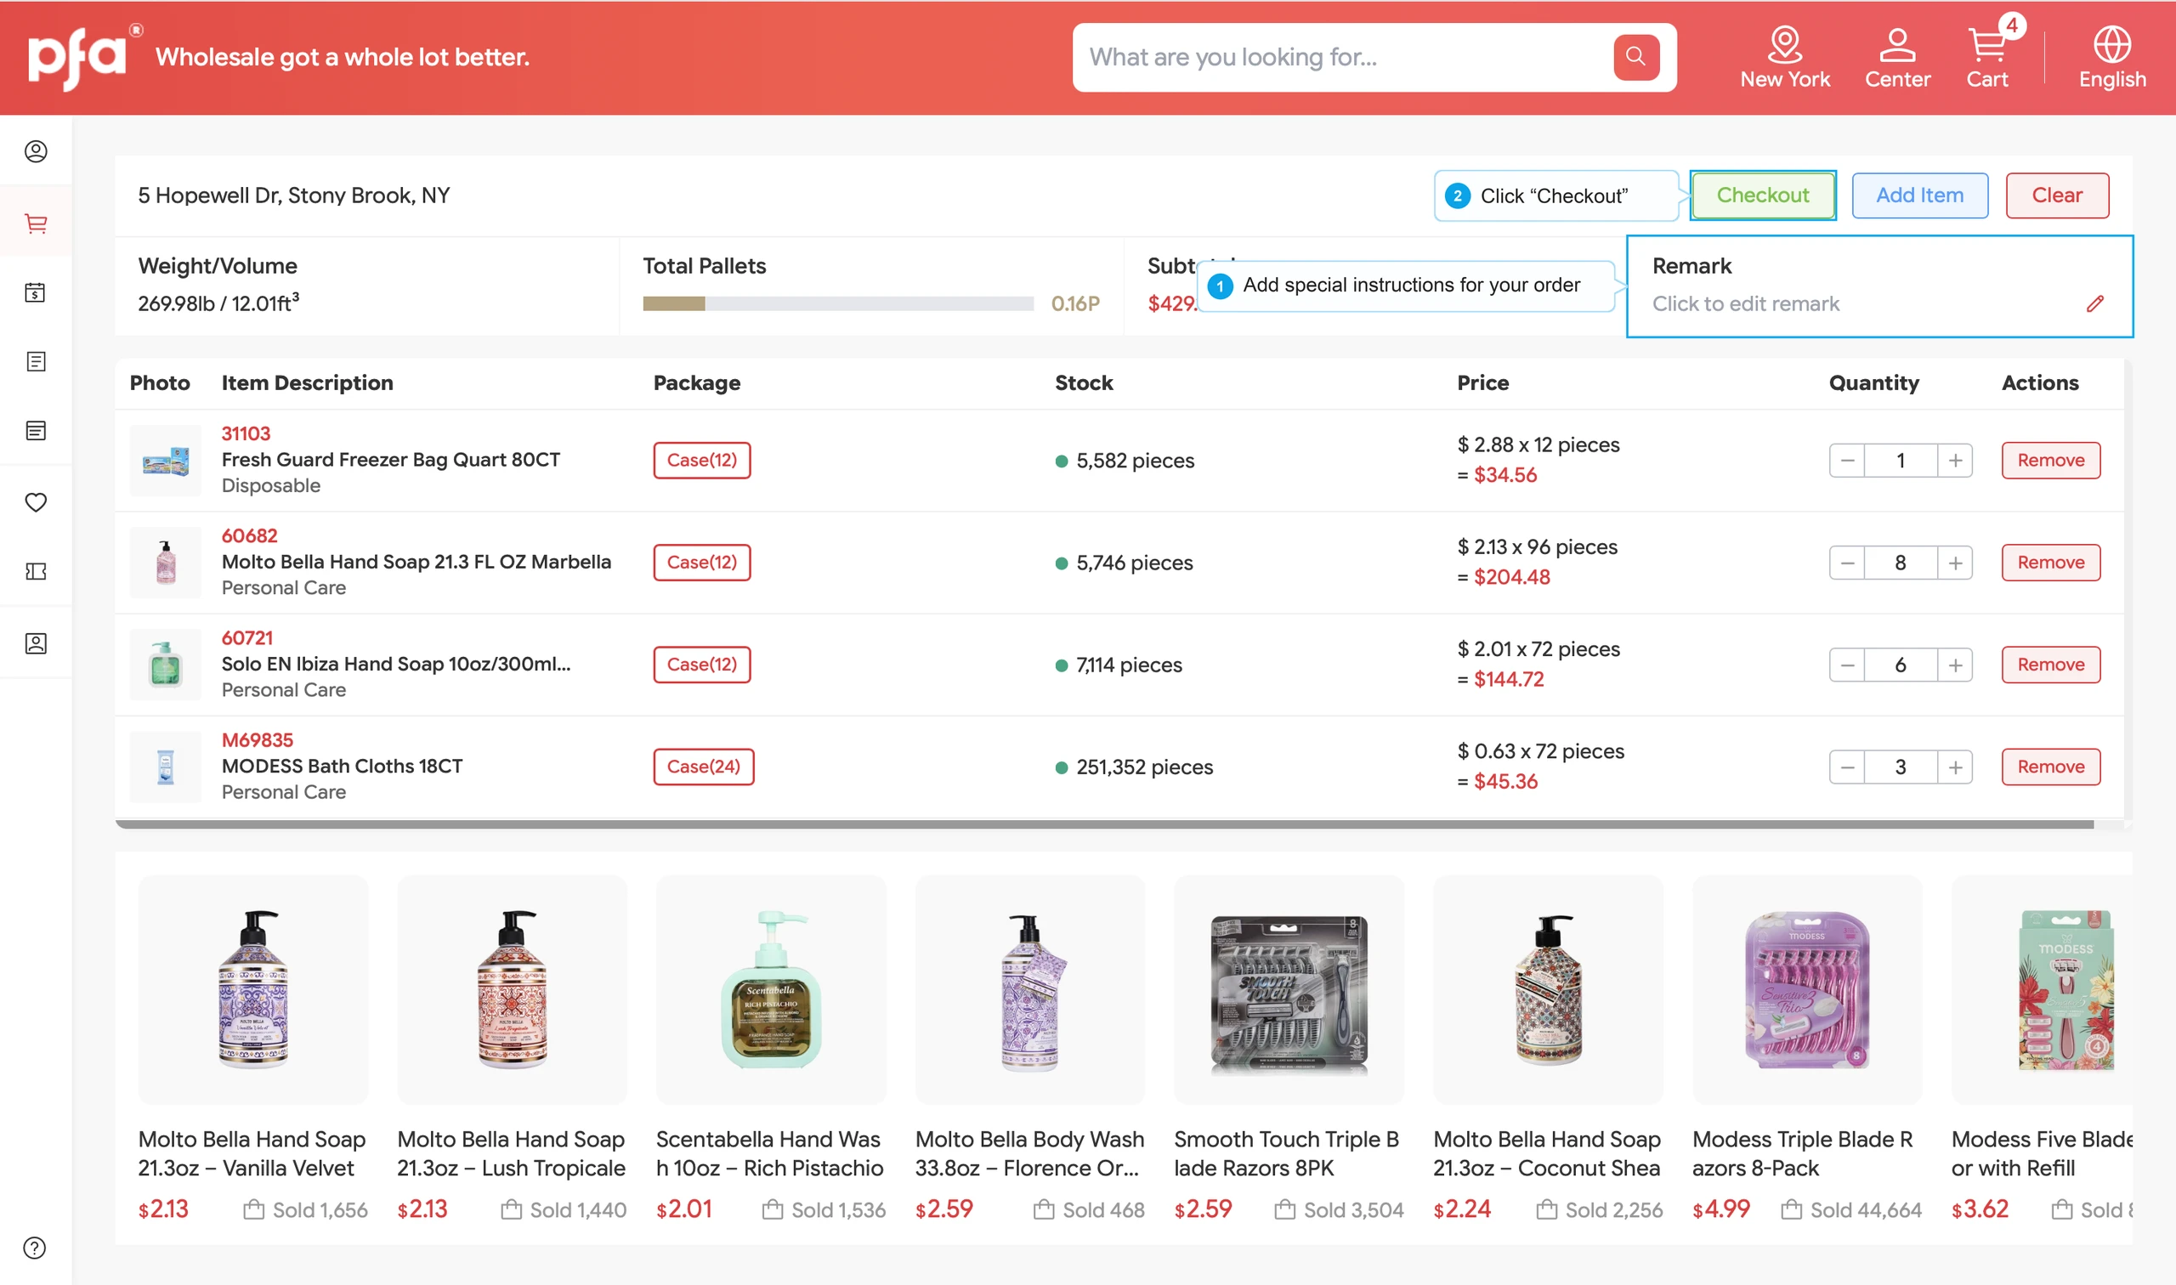Image resolution: width=2176 pixels, height=1285 pixels.
Task: Open the account profile sidebar icon
Action: pos(36,151)
